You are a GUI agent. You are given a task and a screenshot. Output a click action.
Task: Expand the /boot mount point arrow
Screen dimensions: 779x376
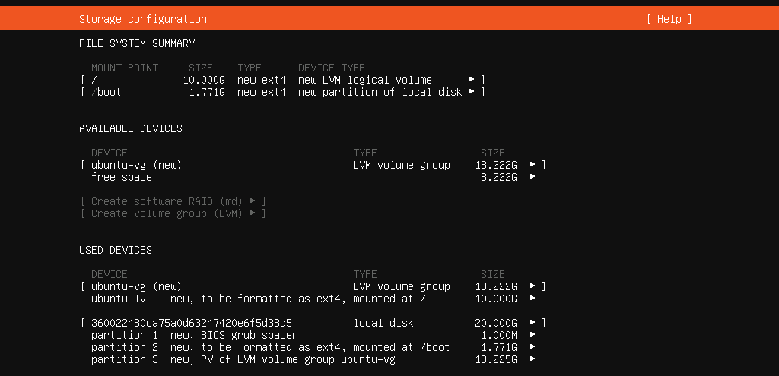(472, 92)
